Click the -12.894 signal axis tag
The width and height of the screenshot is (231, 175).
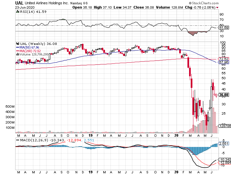click(x=225, y=163)
